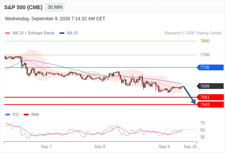Click the 7800 resistance level label

coord(205,41)
